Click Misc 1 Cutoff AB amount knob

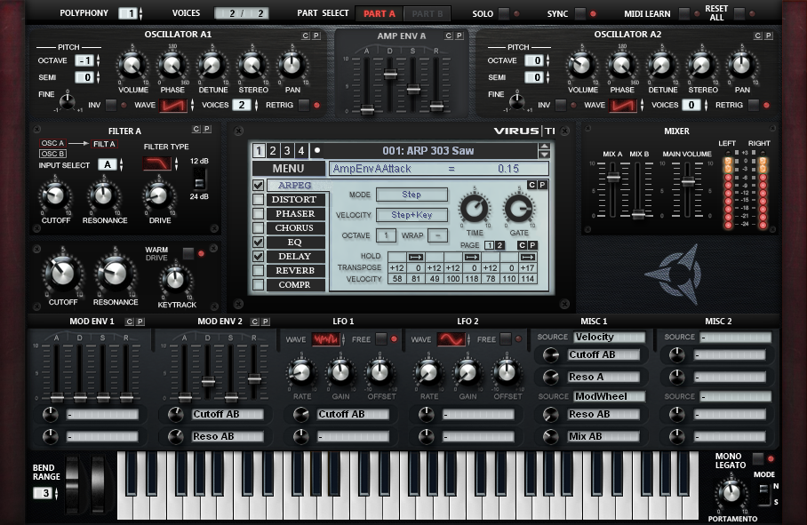pos(551,354)
